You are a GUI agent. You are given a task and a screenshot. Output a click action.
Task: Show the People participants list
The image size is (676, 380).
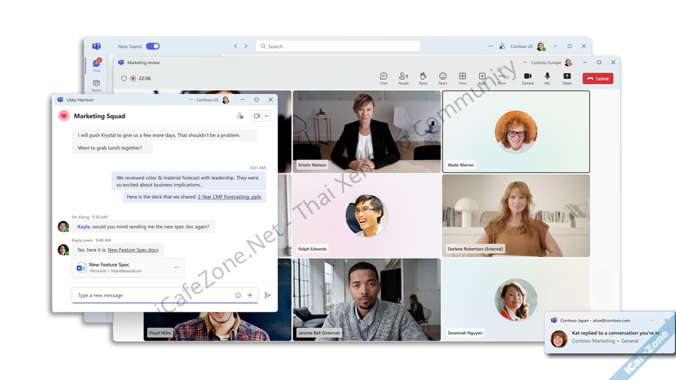(403, 78)
